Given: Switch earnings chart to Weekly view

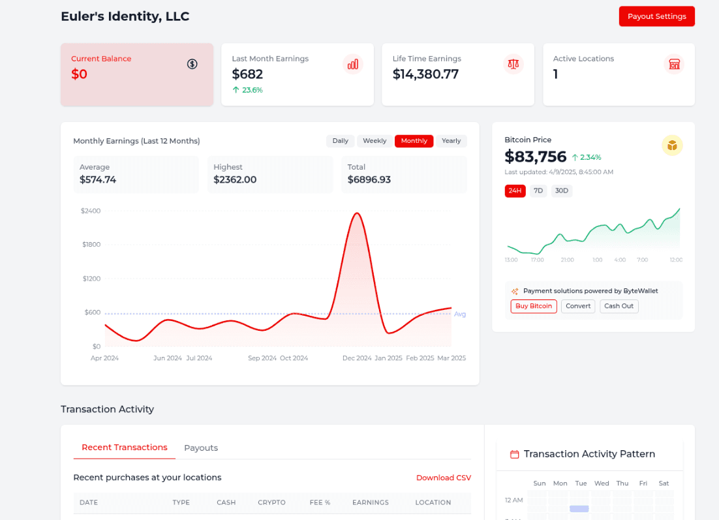Looking at the screenshot, I should click(x=375, y=140).
